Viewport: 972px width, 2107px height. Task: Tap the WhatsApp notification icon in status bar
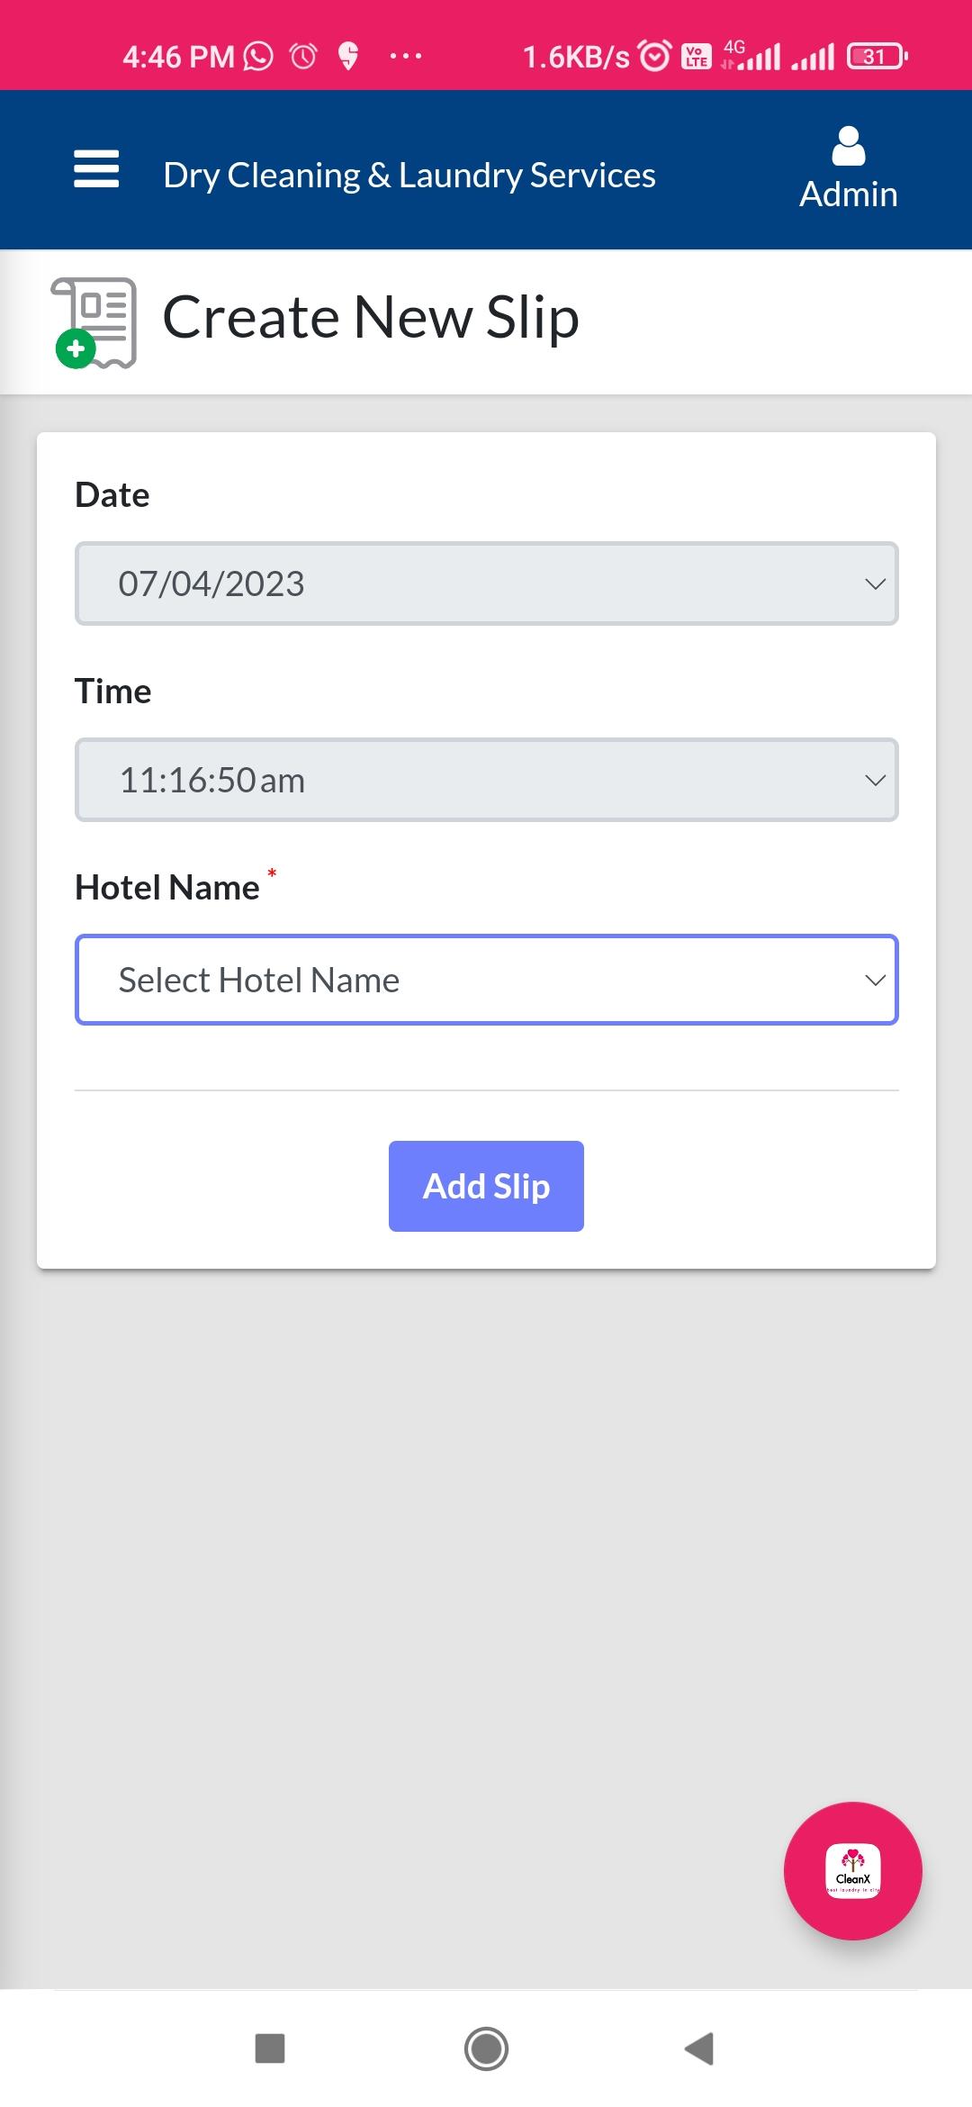pos(258,56)
